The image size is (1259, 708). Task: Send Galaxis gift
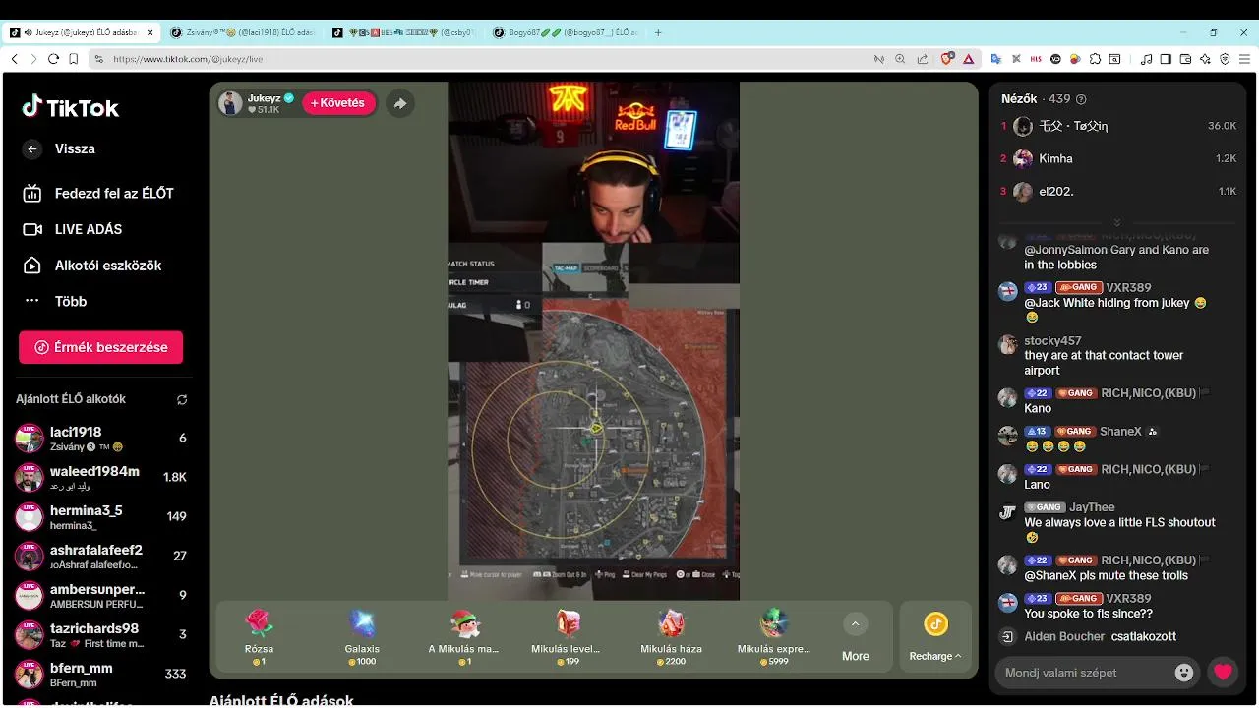362,636
